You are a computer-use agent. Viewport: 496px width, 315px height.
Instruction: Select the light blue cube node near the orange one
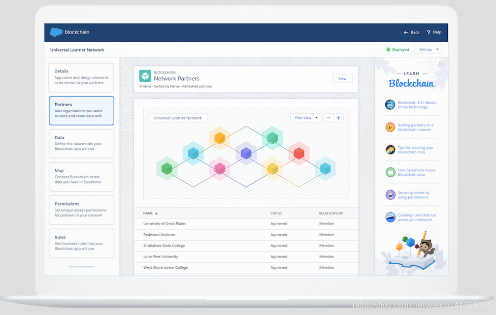[x=193, y=153]
